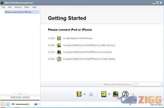This screenshot has height=108, width=164.
Task: Click export to iTunes icon in step 4
Action: 59,59
